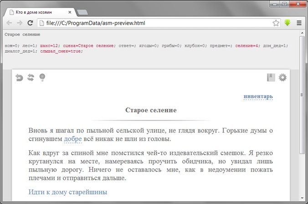Viewport: 308px width, 204px height.
Task: Open the Chrome hamburger menu
Action: click(x=299, y=23)
